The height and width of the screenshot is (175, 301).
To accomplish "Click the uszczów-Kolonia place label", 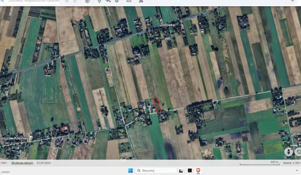I will click(x=13, y=138).
